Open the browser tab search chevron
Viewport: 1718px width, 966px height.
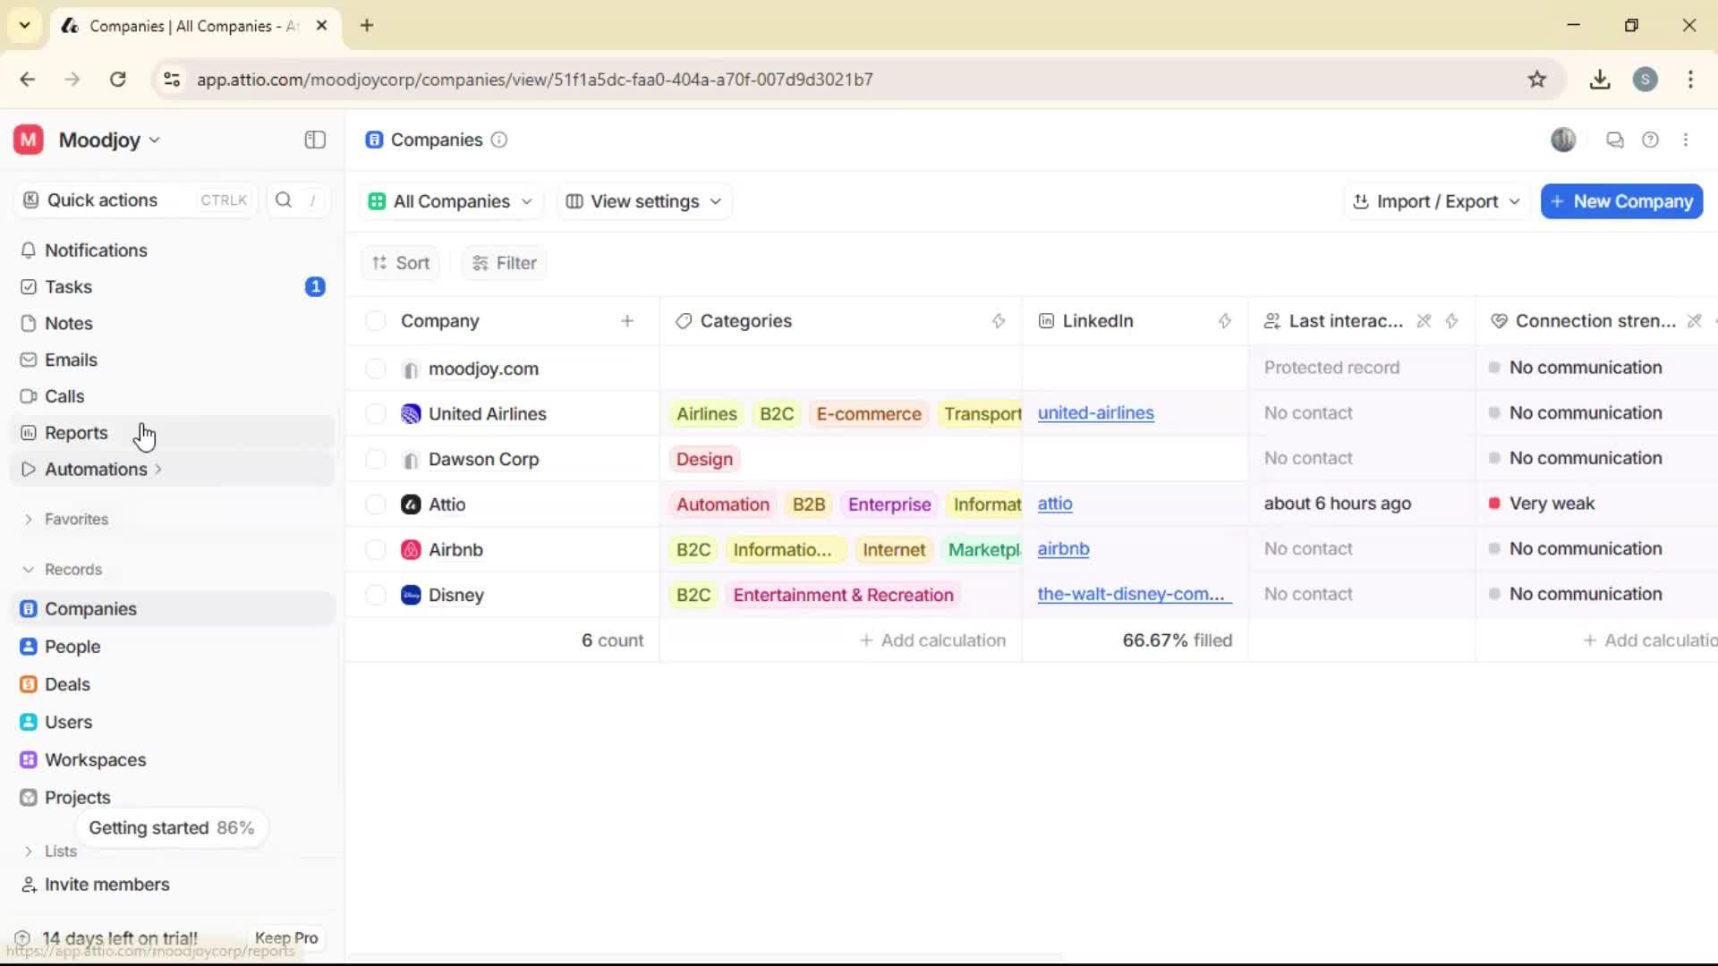coord(25,25)
